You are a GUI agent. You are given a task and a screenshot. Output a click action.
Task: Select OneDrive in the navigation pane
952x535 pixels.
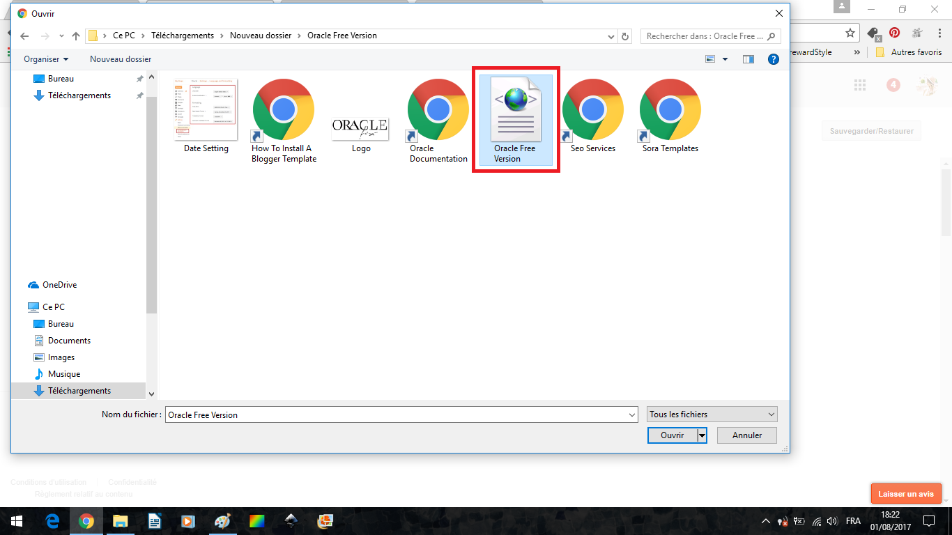[x=59, y=285]
